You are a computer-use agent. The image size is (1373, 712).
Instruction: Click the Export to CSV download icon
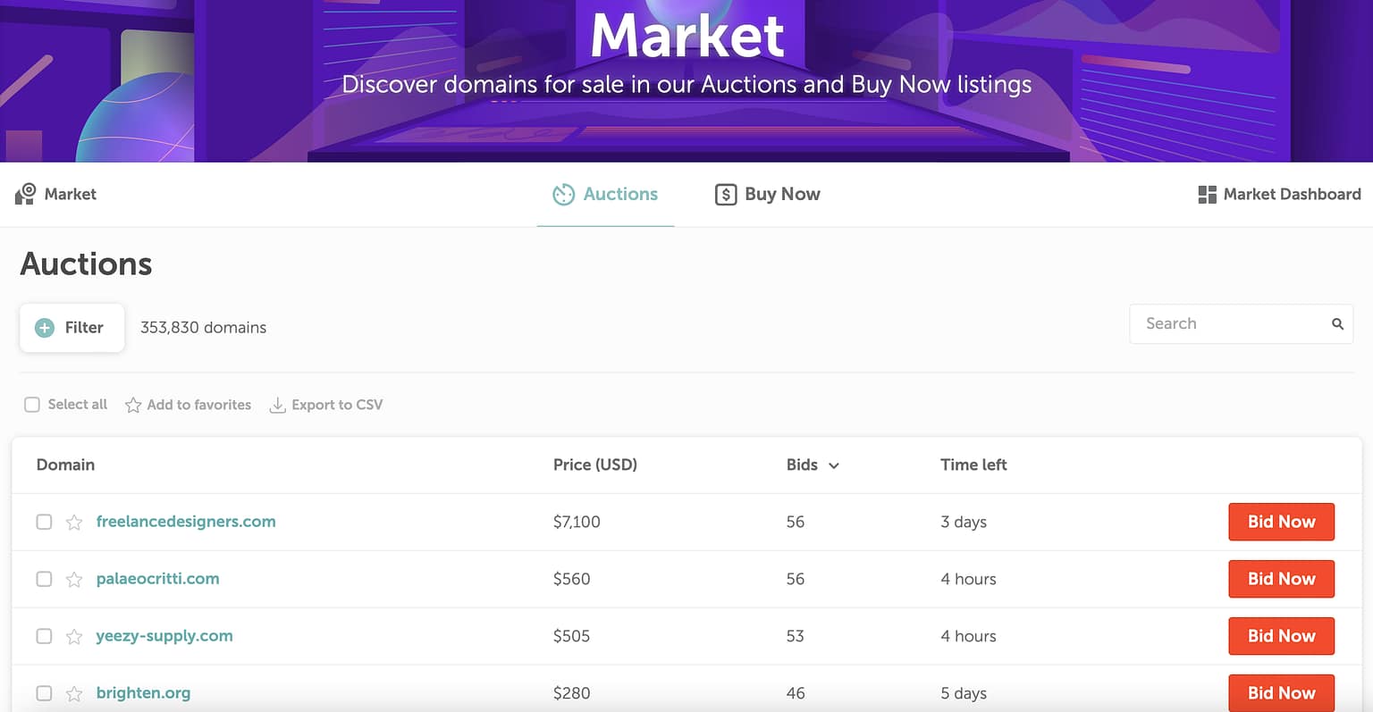[278, 404]
